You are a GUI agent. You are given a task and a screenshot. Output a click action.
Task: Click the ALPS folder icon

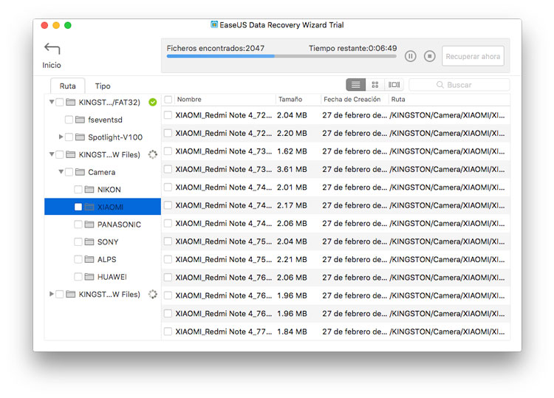89,259
